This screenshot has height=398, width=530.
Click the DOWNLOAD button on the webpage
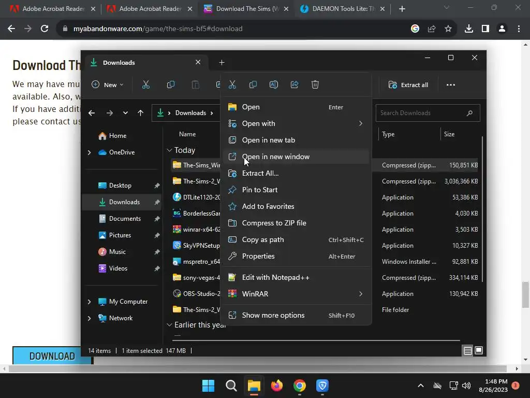(52, 356)
